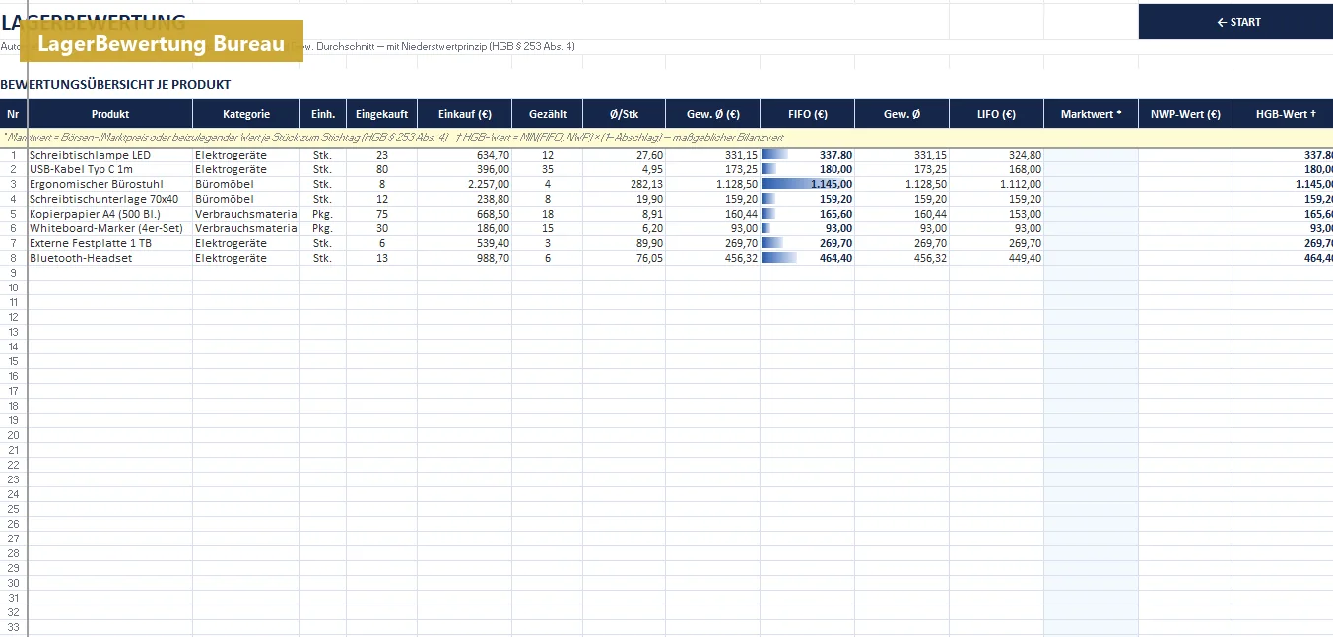This screenshot has width=1333, height=637.
Task: Select the Einkauf (€) column header
Action: tap(465, 114)
